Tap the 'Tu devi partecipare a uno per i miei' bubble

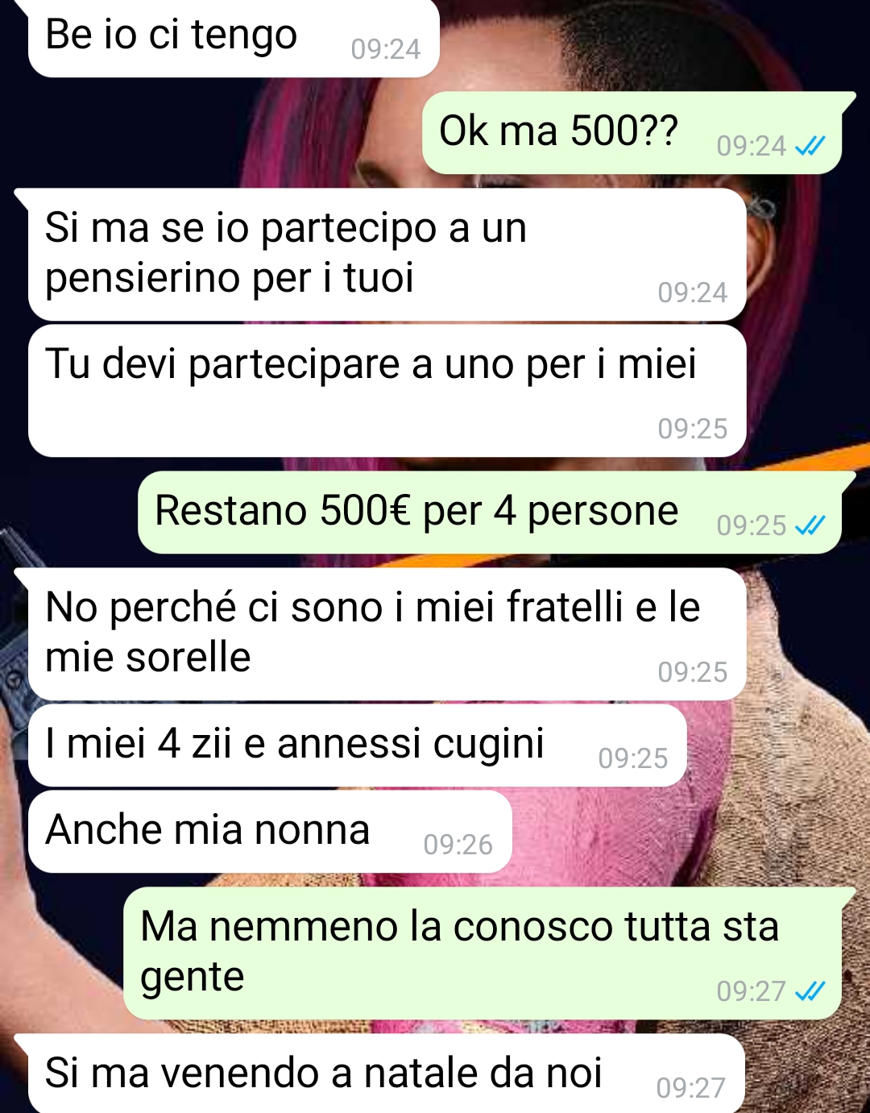point(387,391)
